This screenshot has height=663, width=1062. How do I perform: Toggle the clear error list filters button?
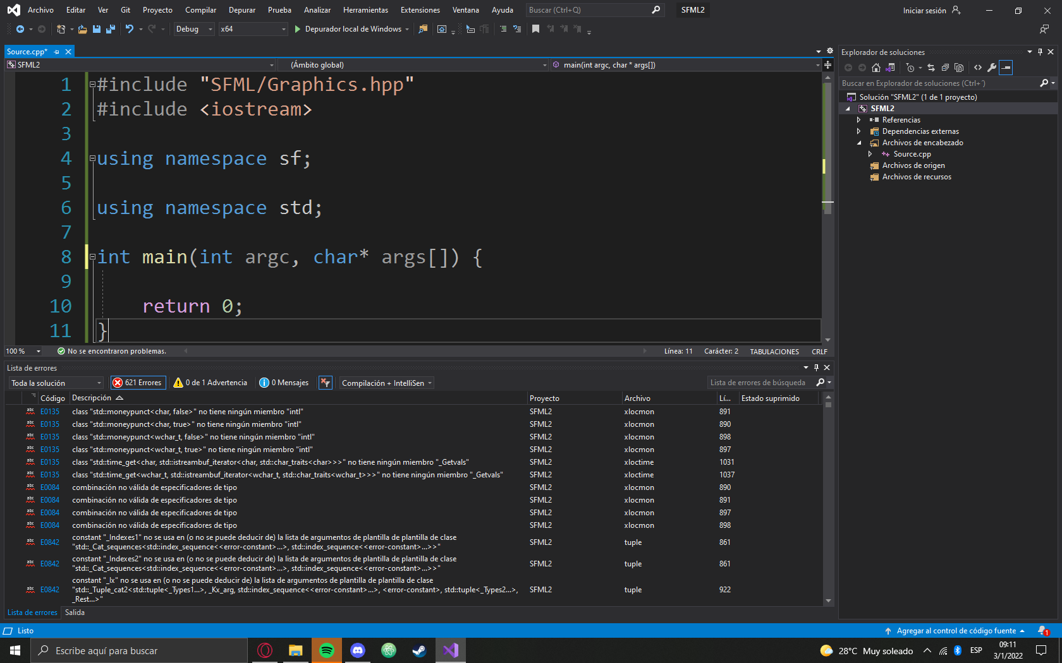click(x=326, y=383)
